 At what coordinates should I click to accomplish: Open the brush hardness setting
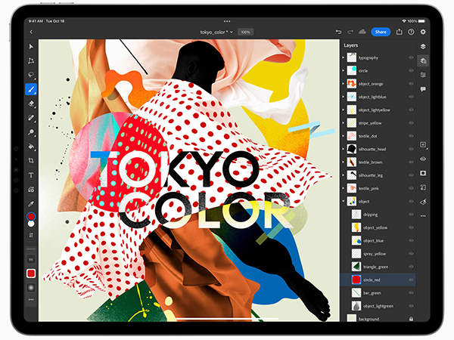(x=31, y=287)
